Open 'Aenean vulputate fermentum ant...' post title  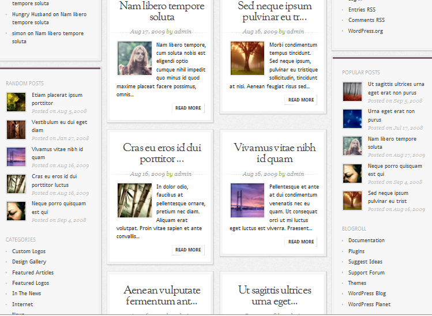(x=162, y=296)
